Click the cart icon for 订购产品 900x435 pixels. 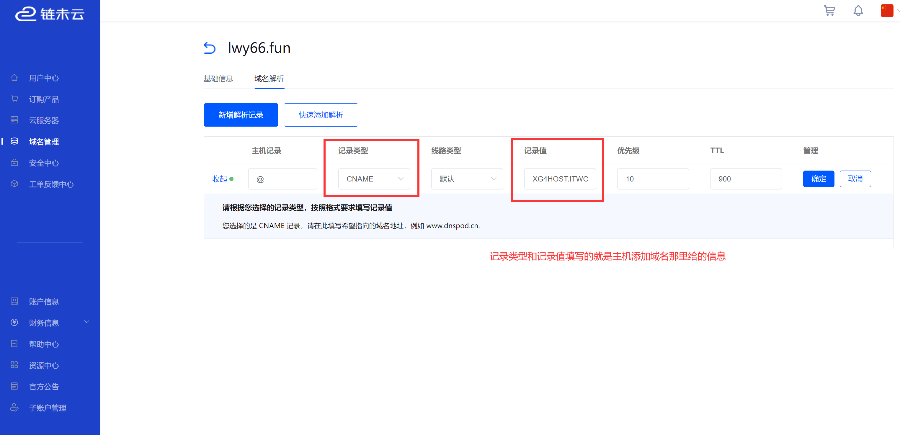(x=14, y=99)
